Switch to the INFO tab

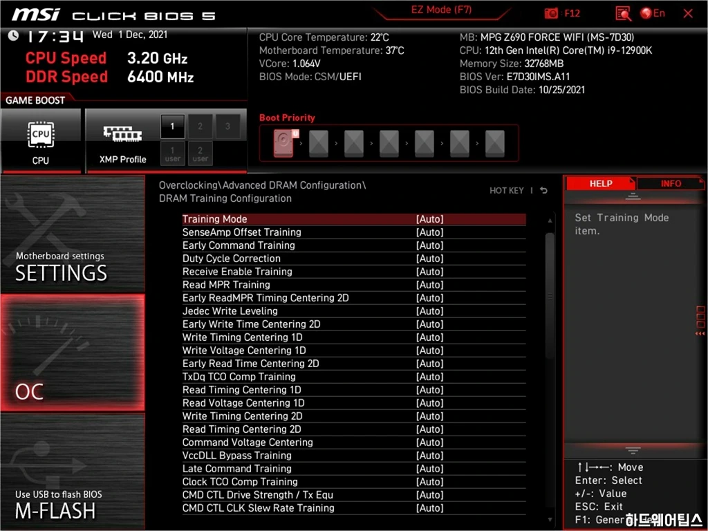[671, 183]
